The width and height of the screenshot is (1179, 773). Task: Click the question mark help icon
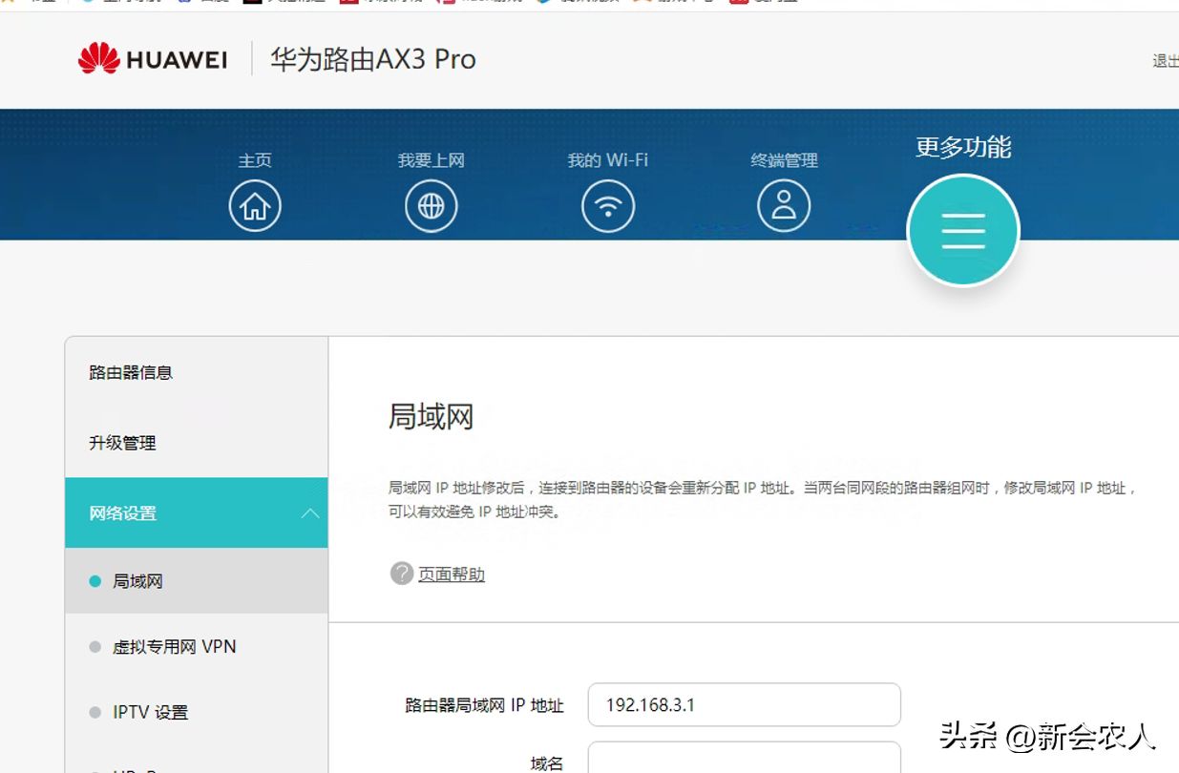point(402,574)
